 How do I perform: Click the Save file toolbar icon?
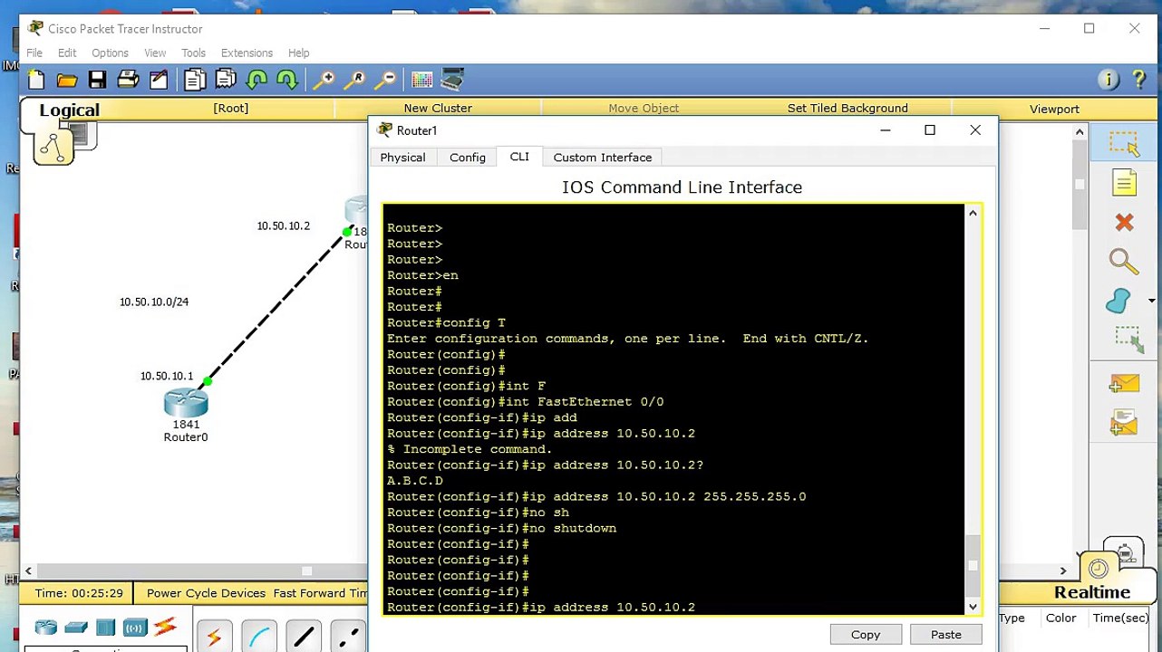click(x=97, y=80)
